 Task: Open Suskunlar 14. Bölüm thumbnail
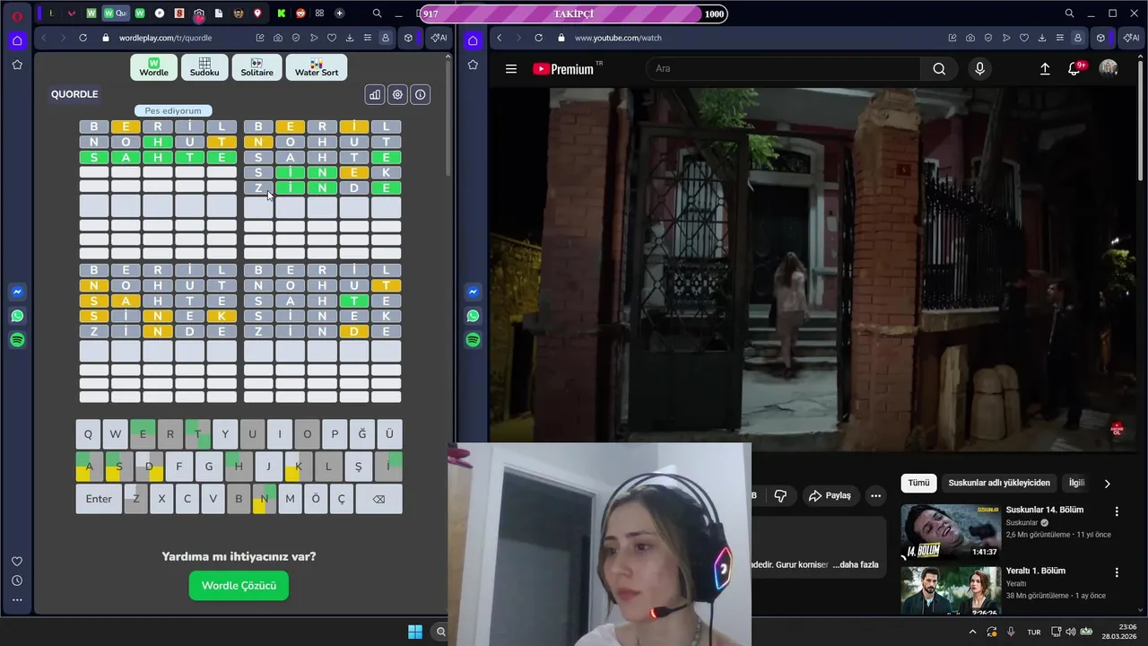[x=951, y=532]
